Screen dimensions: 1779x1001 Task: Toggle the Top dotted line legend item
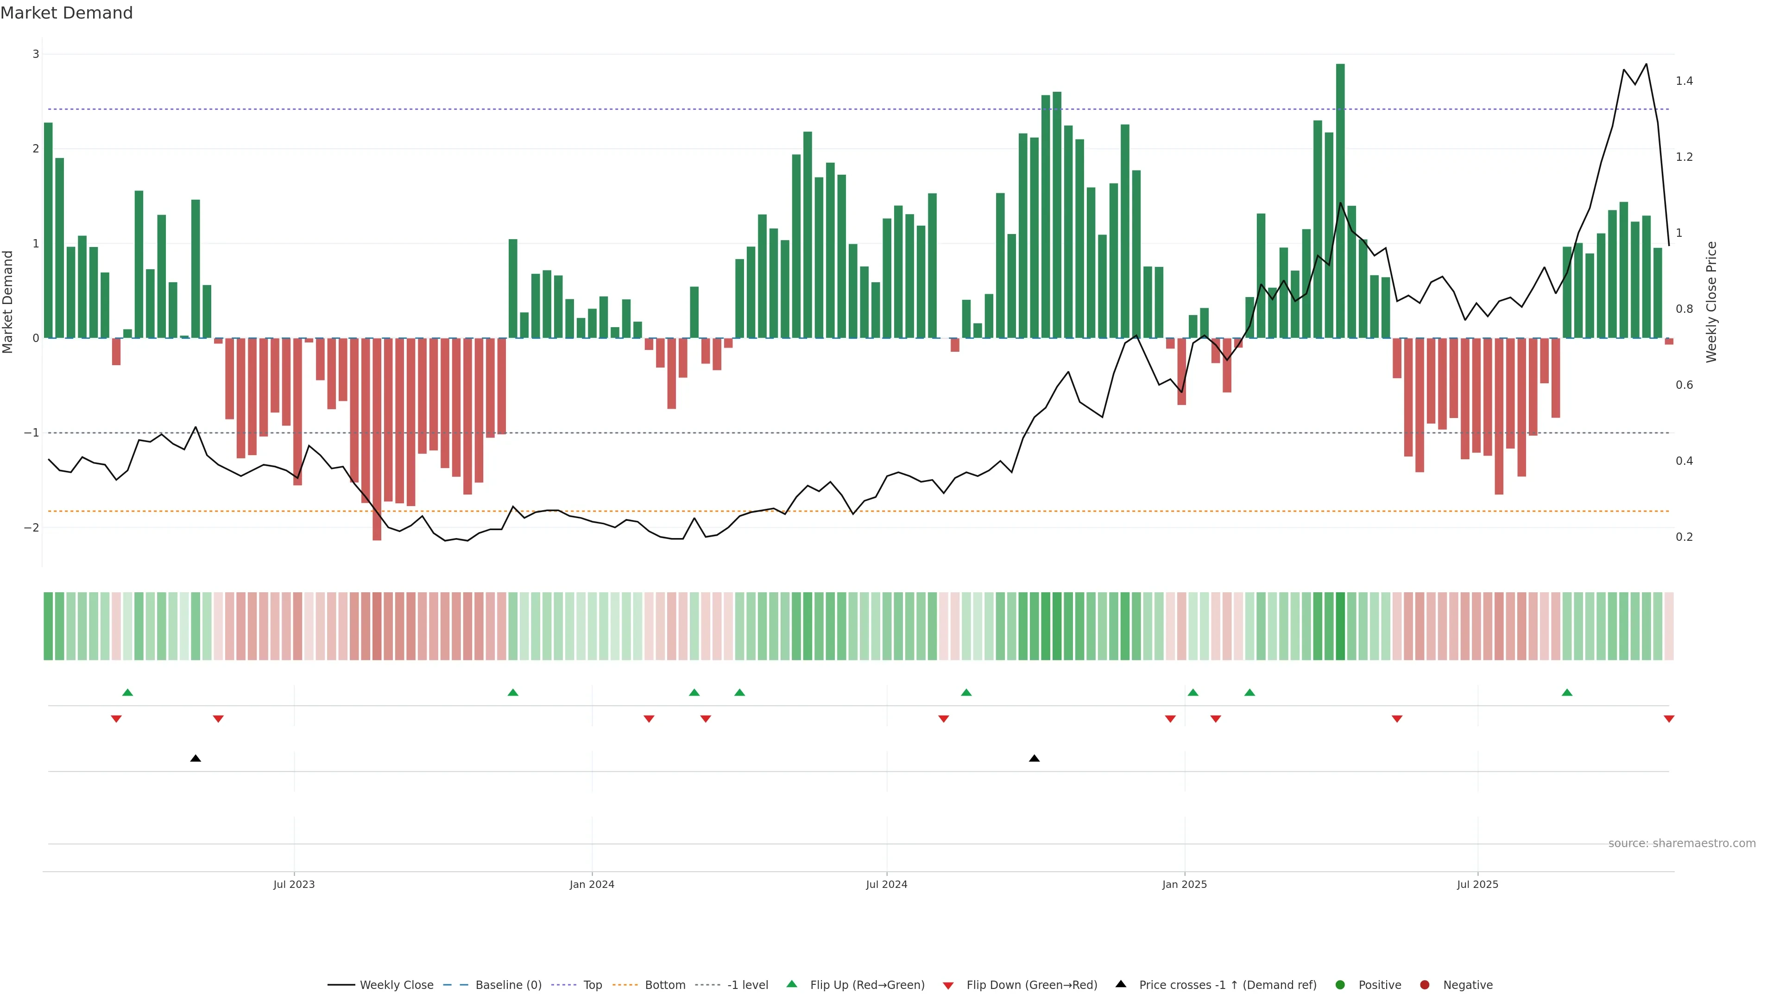592,985
